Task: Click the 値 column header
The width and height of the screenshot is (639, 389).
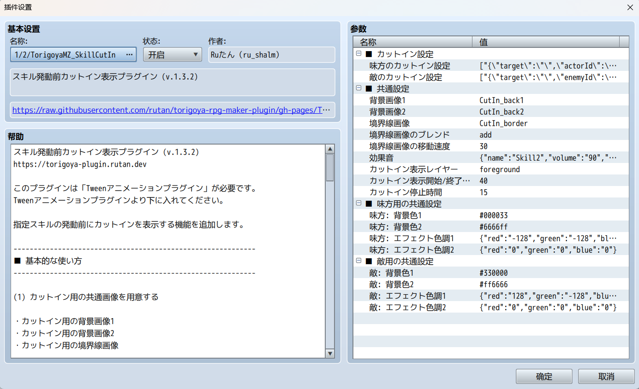Action: pos(546,42)
